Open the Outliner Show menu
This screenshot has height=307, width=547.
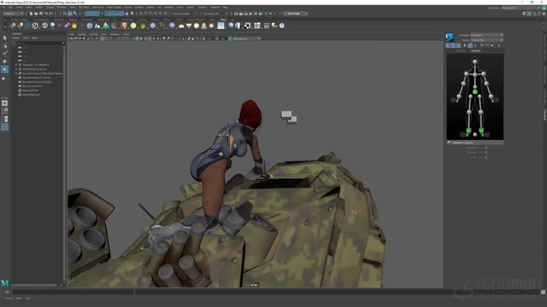pos(26,38)
